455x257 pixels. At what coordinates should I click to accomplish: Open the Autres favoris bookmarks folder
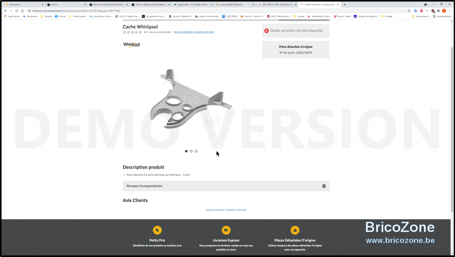(421, 16)
